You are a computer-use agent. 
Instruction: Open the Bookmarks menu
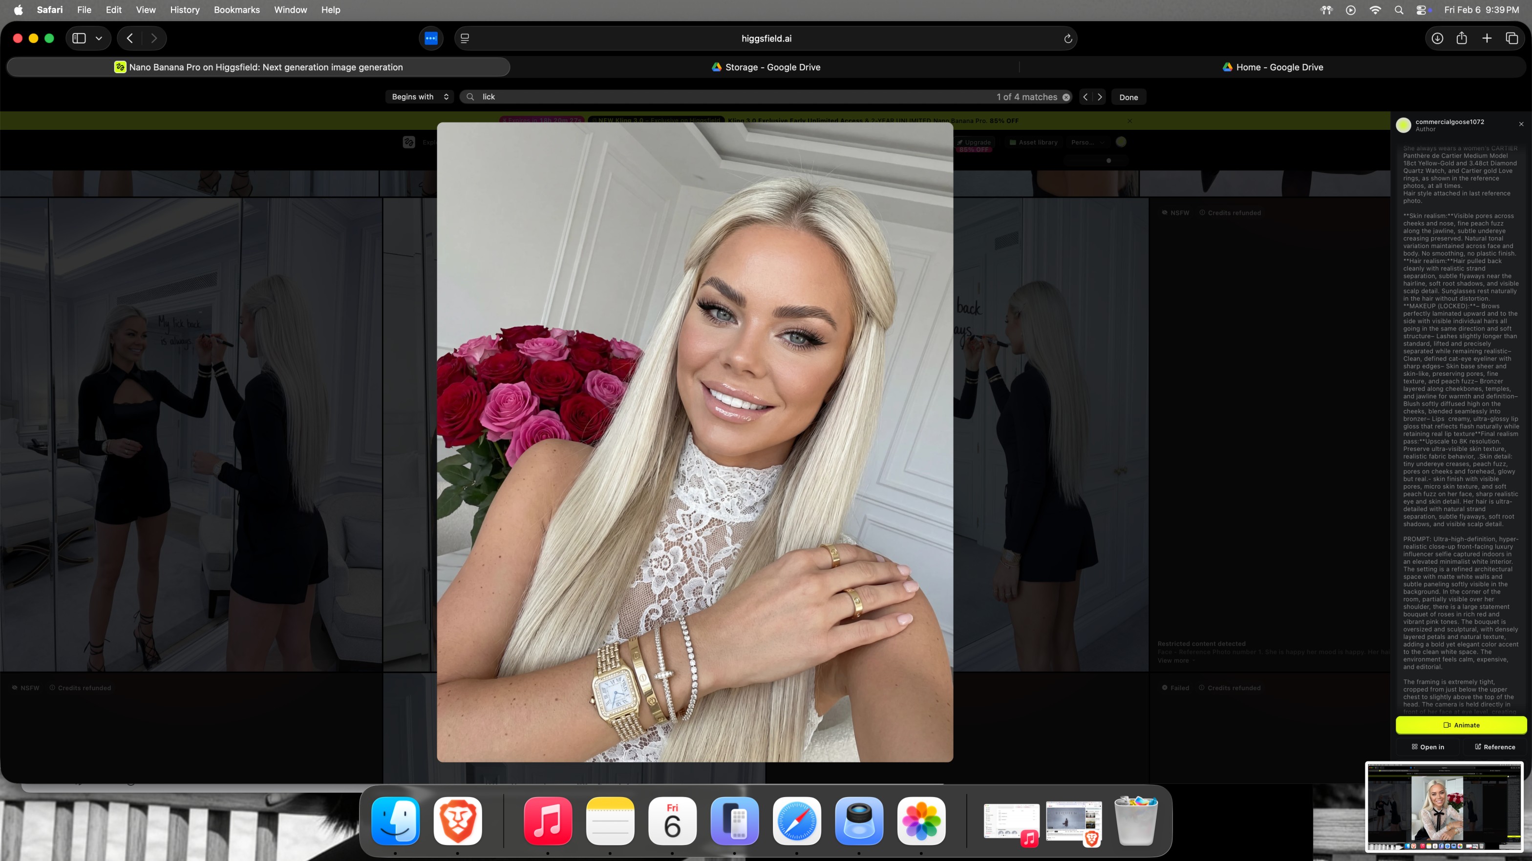tap(237, 10)
